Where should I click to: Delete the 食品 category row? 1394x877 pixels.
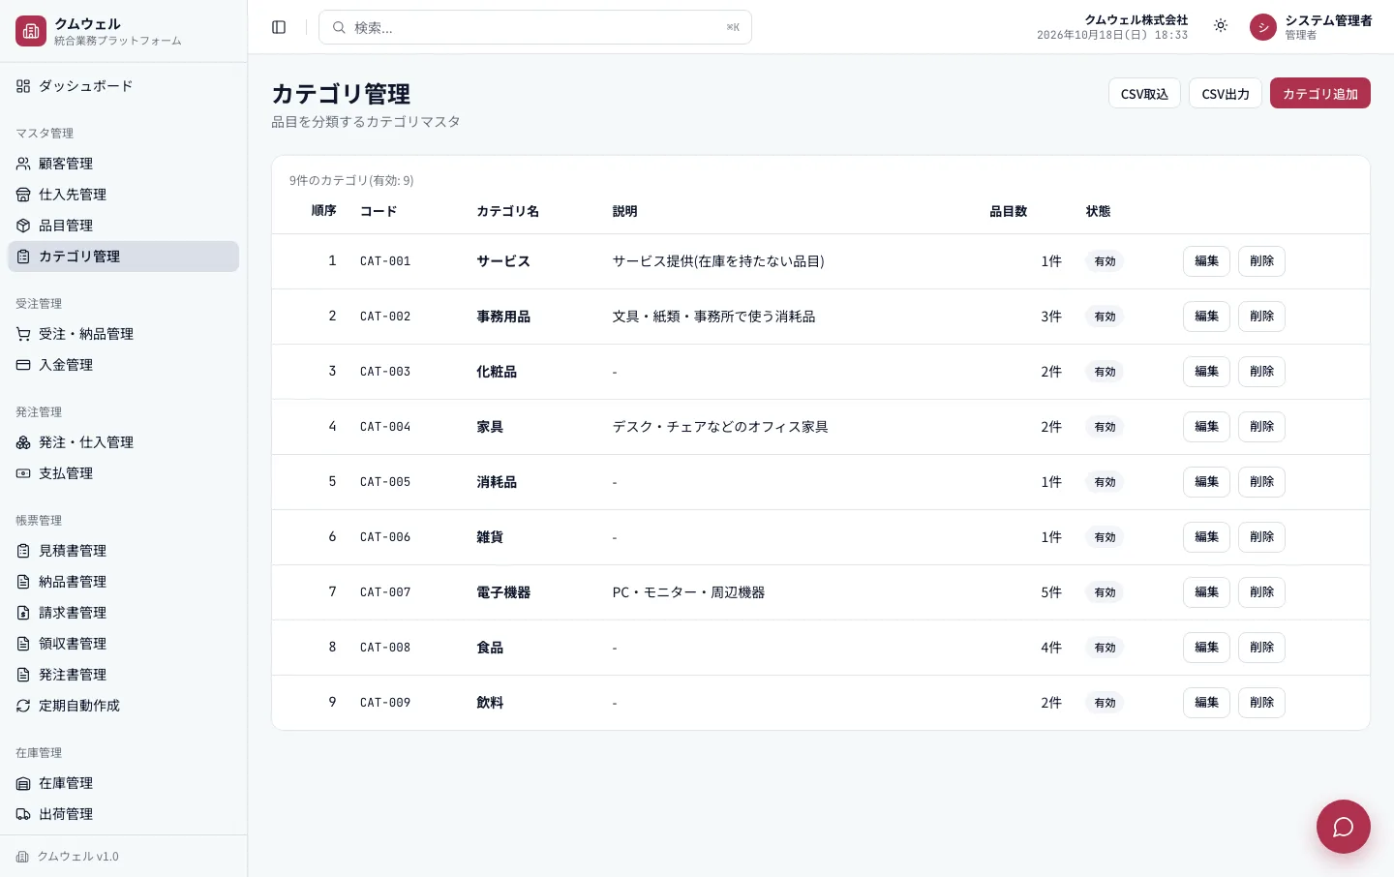(1261, 648)
